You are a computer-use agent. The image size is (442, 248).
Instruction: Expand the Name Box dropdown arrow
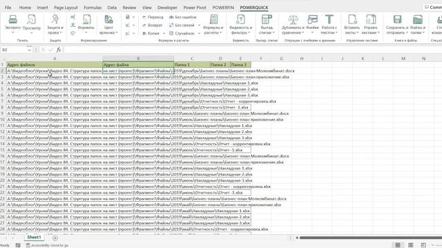[29, 50]
